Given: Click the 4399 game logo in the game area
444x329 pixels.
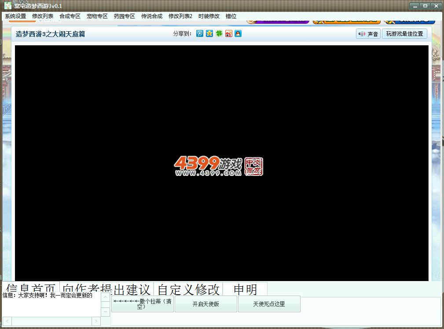Looking at the screenshot, I should [219, 166].
